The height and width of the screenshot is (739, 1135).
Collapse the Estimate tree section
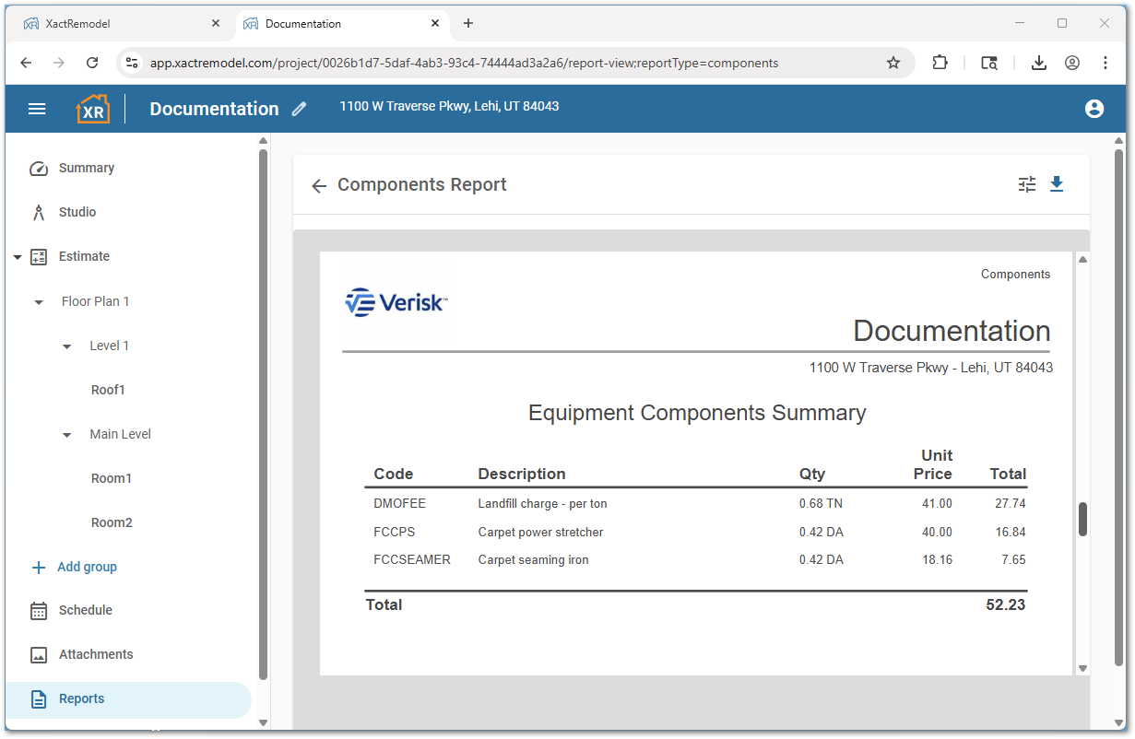(x=18, y=257)
